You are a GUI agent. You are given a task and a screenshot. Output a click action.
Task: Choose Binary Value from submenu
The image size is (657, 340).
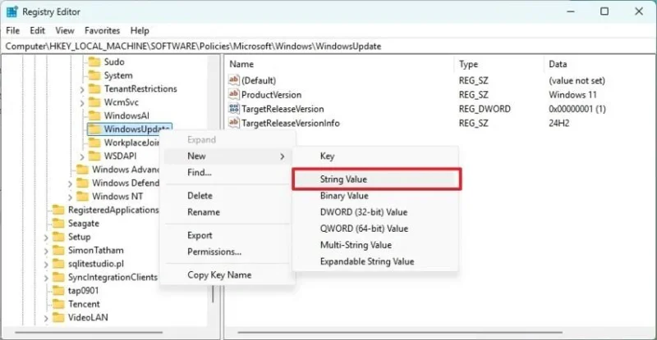click(x=375, y=196)
